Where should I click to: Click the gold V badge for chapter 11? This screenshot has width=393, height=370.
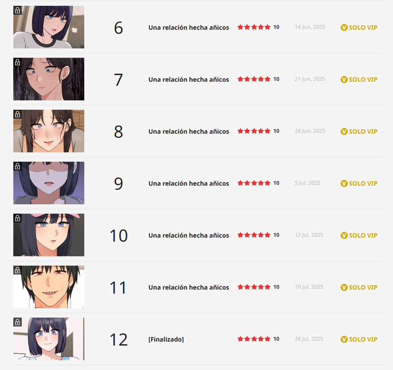click(x=344, y=287)
